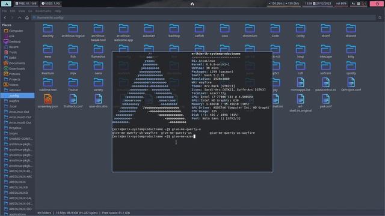This screenshot has width=385, height=216.
Task: Select the Code folder
Action: [276, 31]
